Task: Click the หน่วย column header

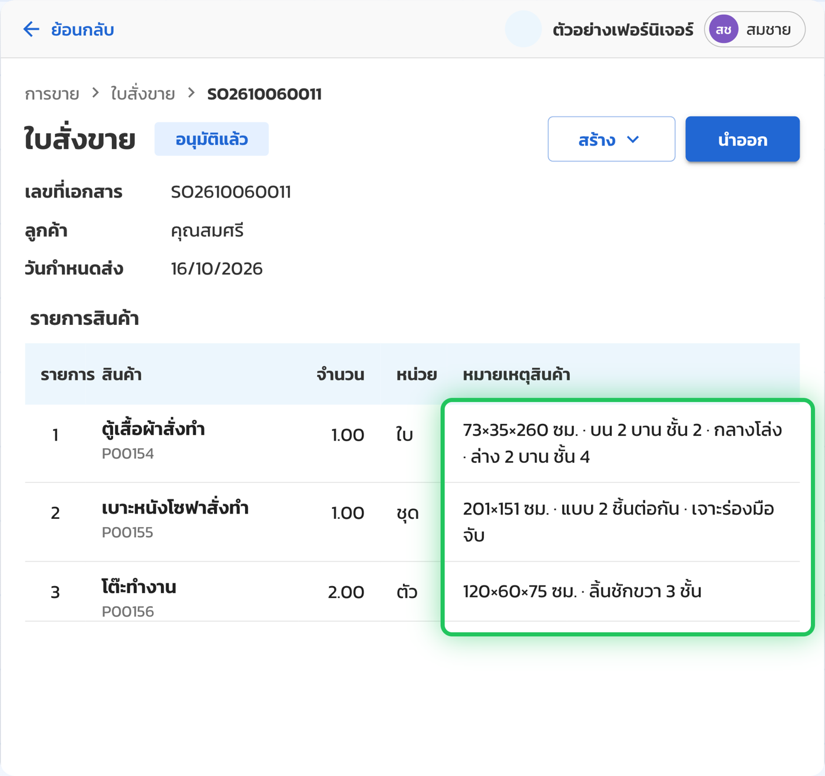Action: pyautogui.click(x=416, y=374)
